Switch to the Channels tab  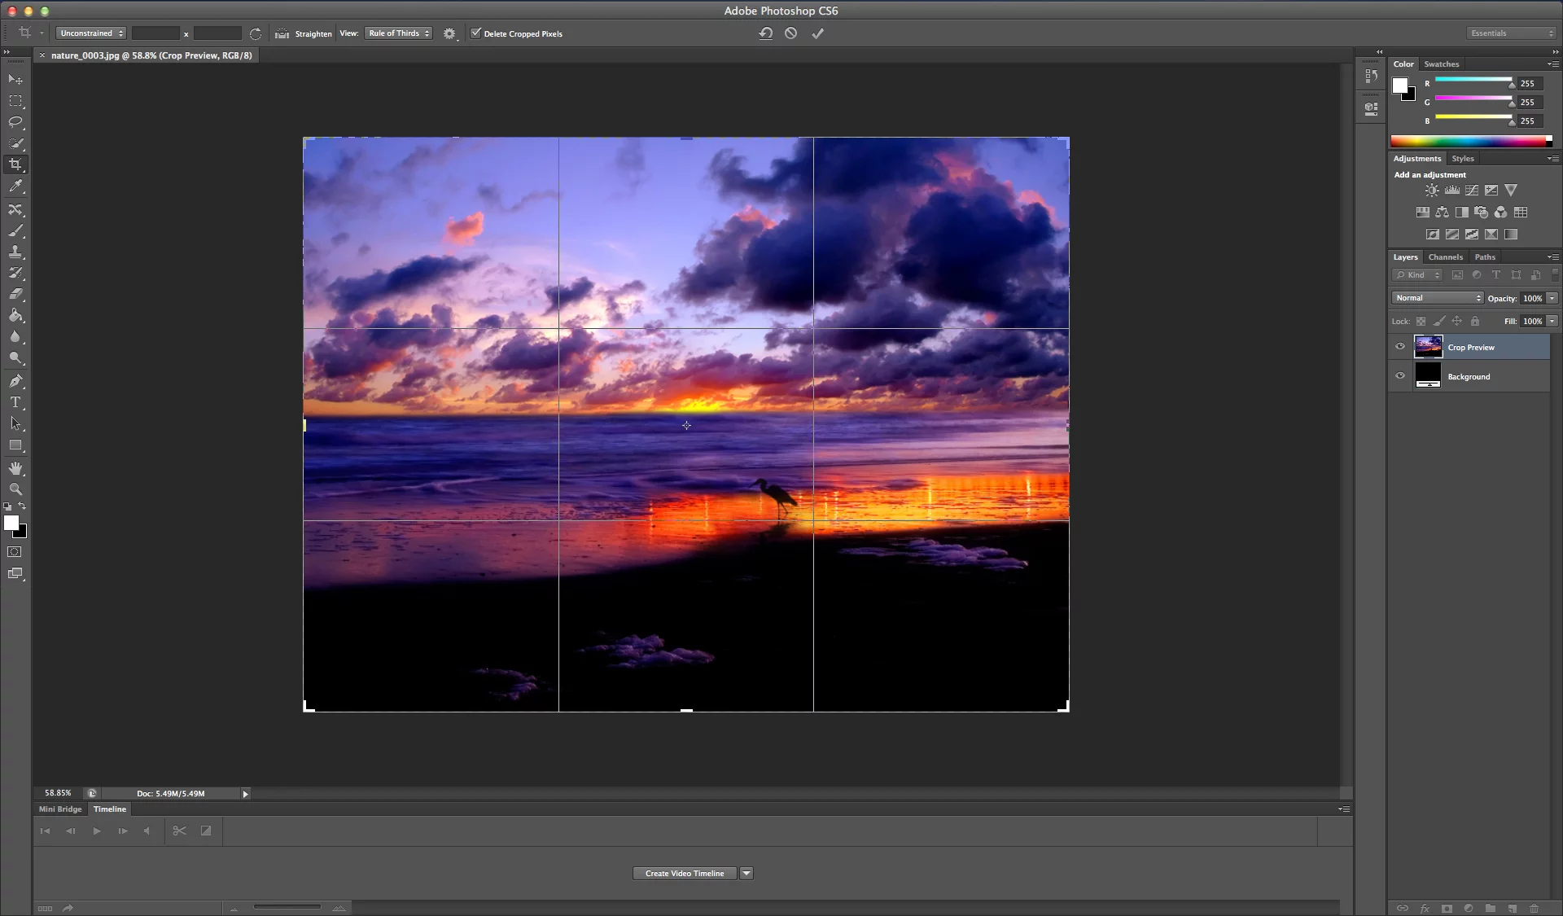pos(1445,256)
